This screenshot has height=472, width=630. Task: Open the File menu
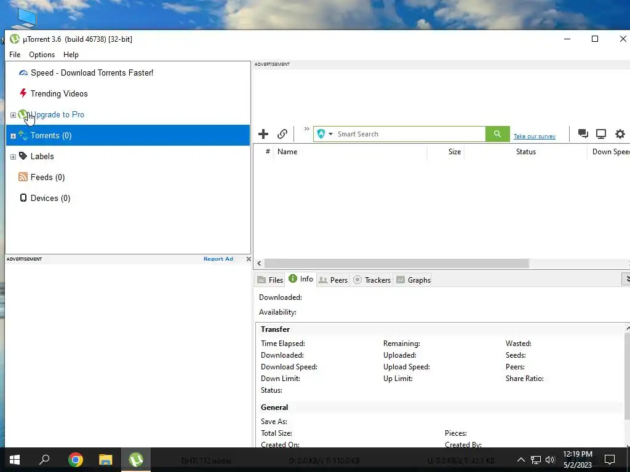15,55
